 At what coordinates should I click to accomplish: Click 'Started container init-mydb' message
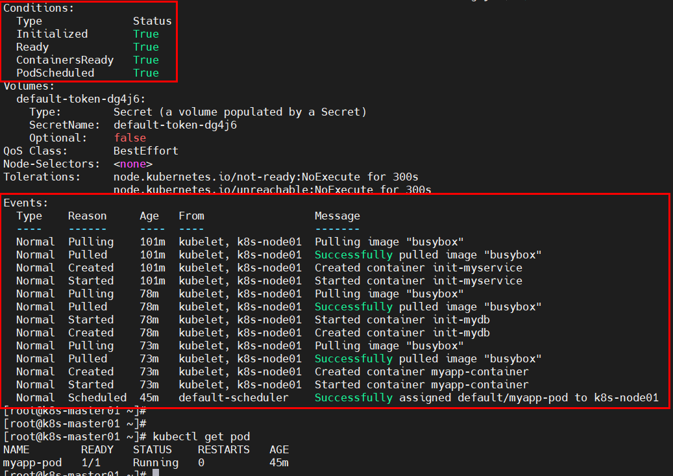click(402, 320)
